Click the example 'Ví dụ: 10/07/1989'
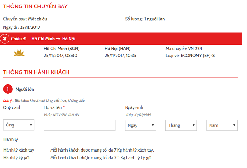The image size is (247, 168). coord(138,115)
